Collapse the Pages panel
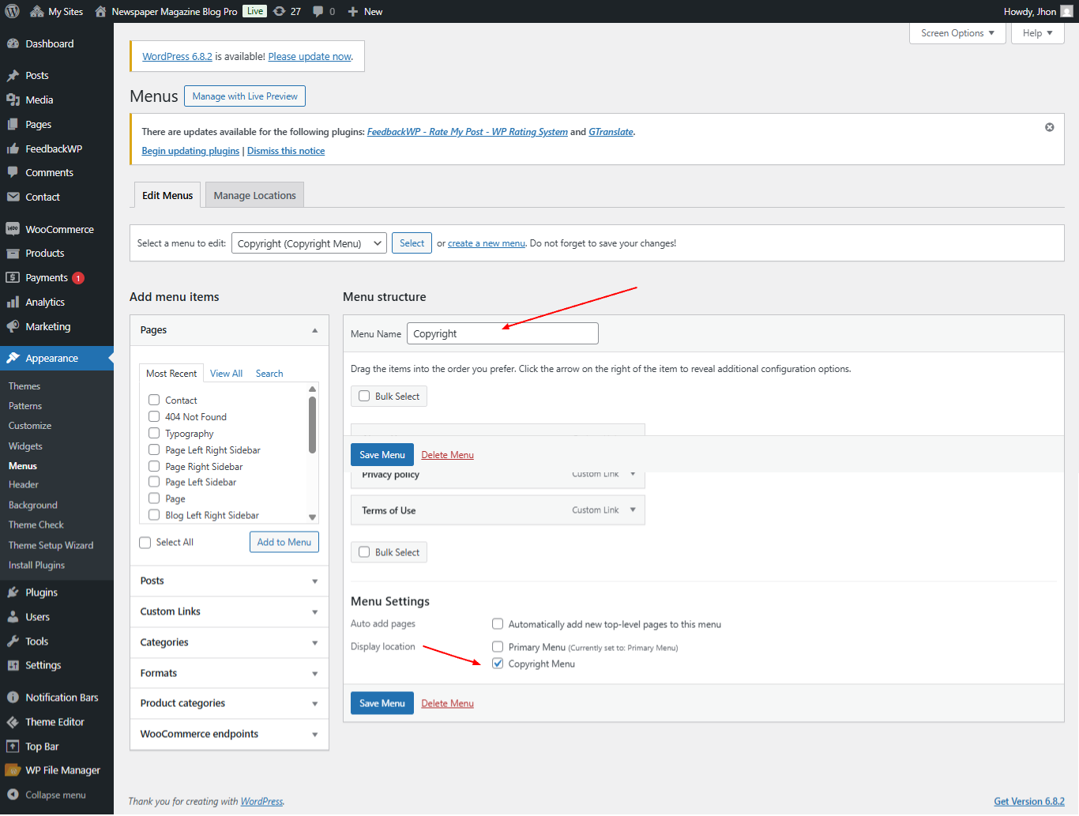The height and width of the screenshot is (816, 1079). click(x=315, y=330)
